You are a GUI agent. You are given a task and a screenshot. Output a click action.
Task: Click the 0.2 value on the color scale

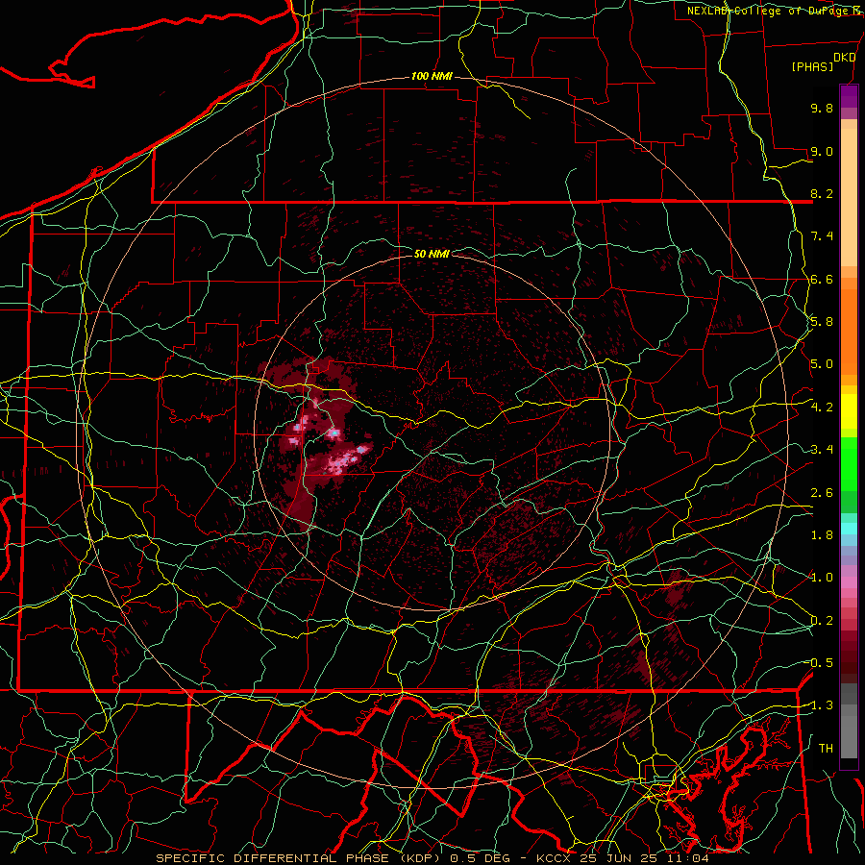pyautogui.click(x=822, y=621)
